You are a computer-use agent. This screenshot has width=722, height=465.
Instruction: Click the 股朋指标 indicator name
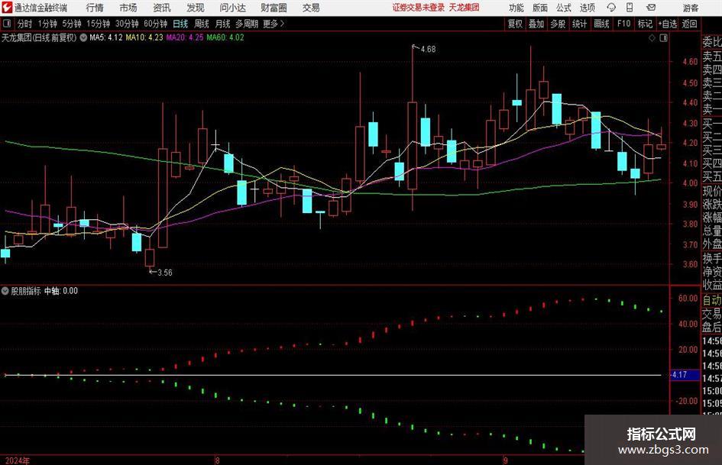26,291
